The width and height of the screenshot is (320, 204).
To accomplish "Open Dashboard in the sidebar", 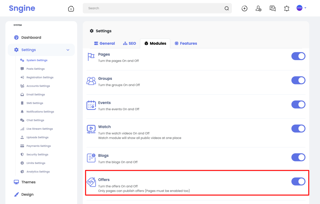I will click(31, 38).
